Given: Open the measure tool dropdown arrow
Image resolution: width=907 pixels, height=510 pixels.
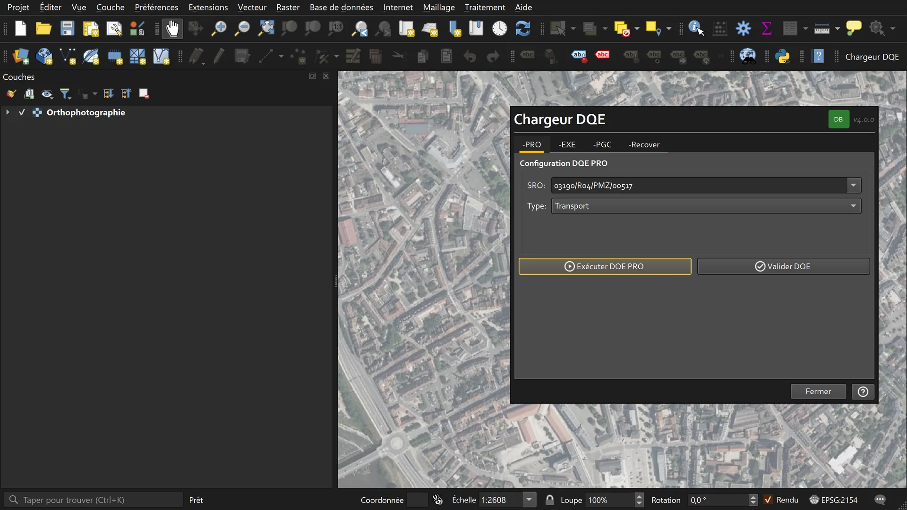Looking at the screenshot, I should 837,28.
